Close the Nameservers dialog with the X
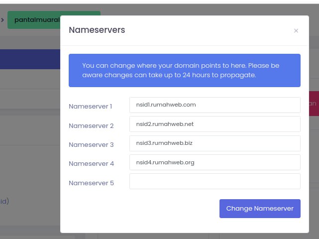Viewport: 319px width, 239px height. 296,31
